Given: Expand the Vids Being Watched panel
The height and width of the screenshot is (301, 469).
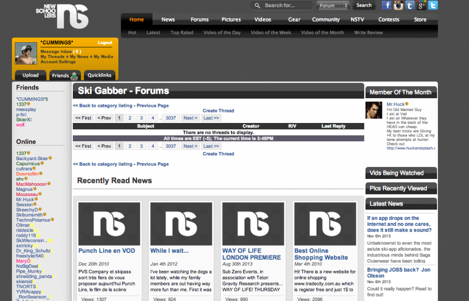Looking at the screenshot, I should pyautogui.click(x=401, y=173).
